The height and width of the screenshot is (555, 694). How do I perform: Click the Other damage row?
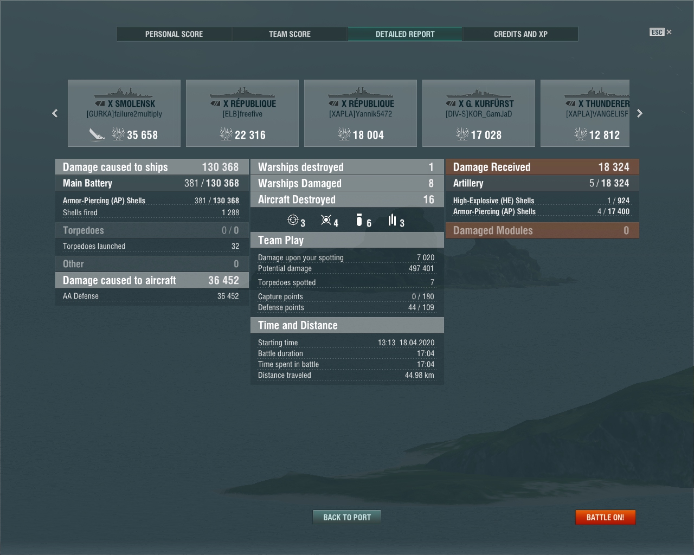coord(152,264)
